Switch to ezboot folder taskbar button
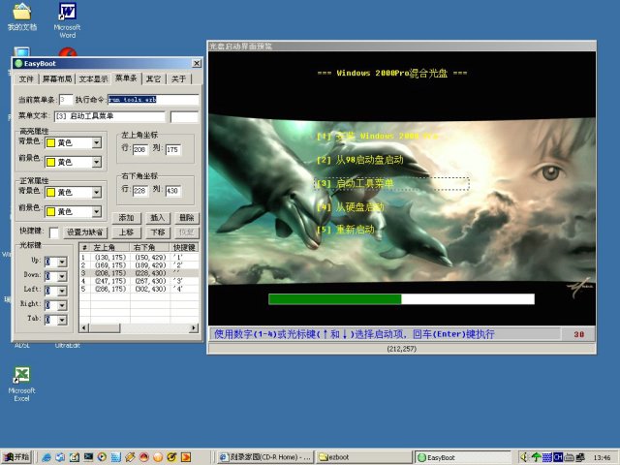This screenshot has width=620, height=465. point(364,457)
